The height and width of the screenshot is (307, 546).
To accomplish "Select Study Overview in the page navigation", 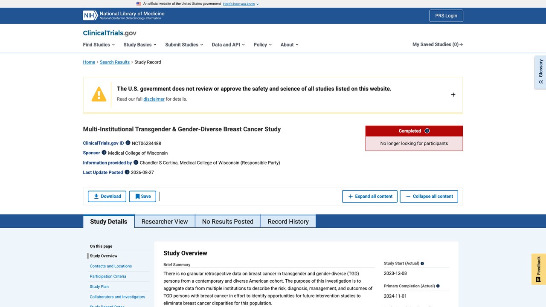I will click(104, 256).
